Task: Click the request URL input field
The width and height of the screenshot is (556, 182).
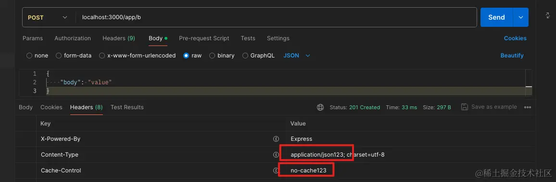Action: [276, 17]
